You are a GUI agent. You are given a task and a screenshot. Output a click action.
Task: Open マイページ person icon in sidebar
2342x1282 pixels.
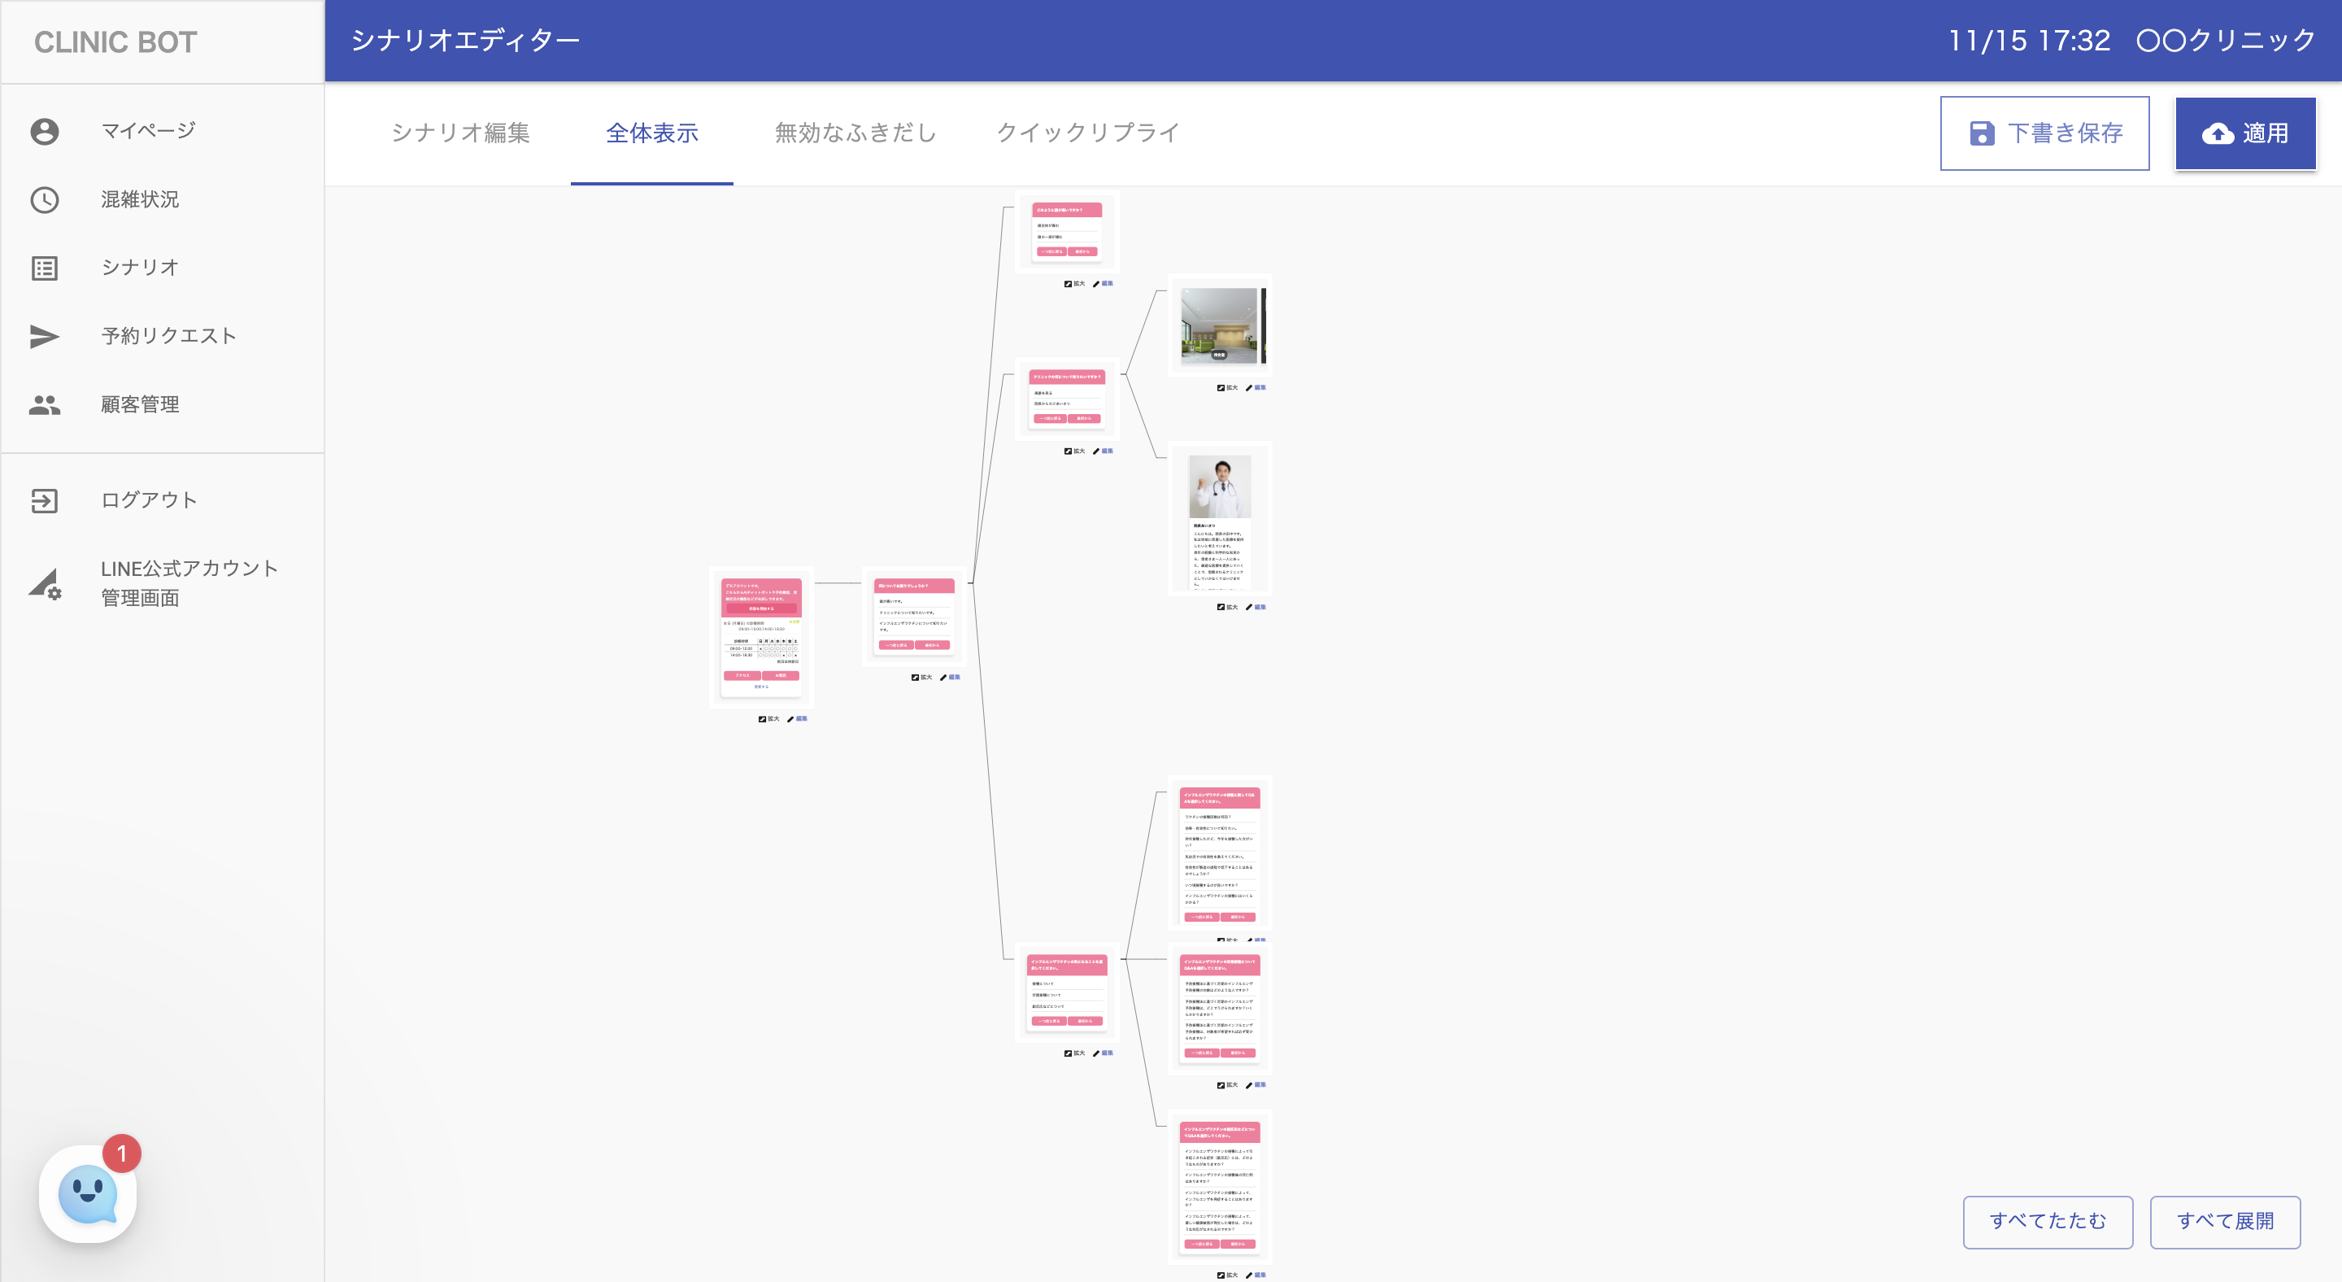click(45, 131)
